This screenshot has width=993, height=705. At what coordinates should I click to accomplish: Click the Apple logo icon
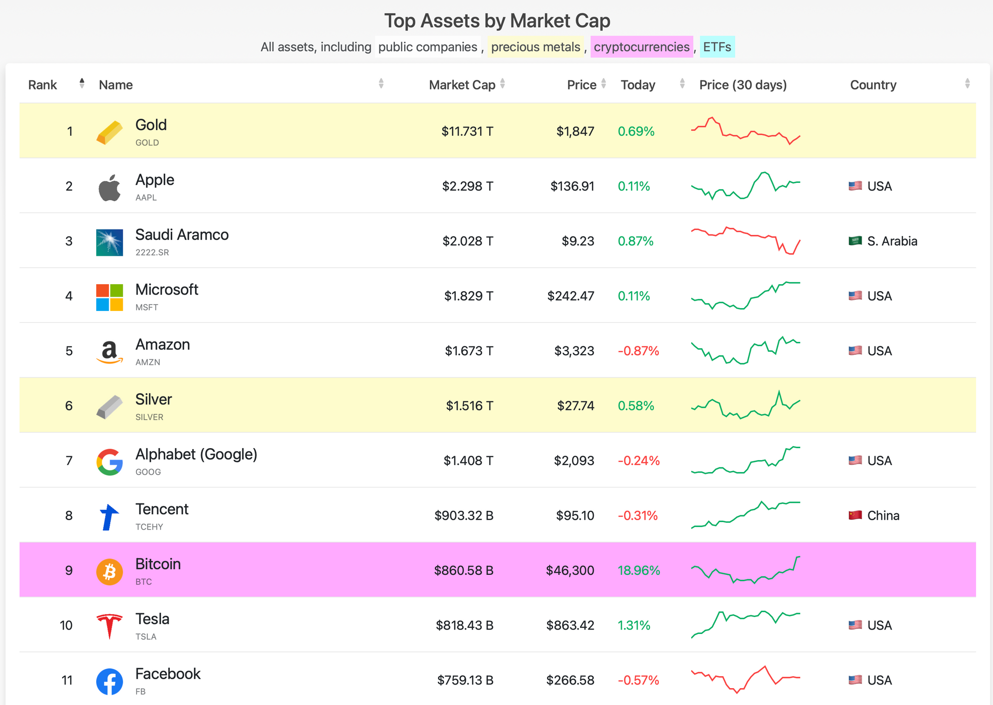109,187
